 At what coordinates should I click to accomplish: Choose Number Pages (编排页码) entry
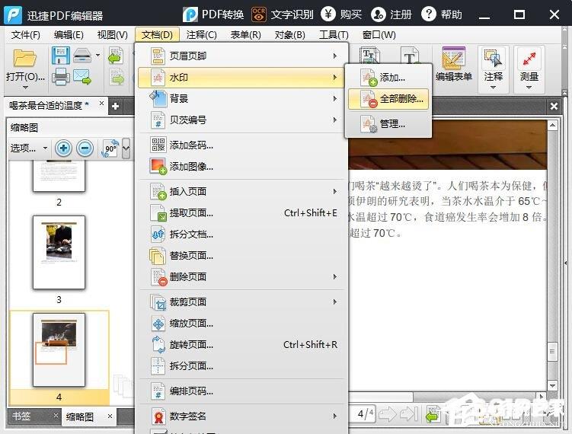point(241,391)
